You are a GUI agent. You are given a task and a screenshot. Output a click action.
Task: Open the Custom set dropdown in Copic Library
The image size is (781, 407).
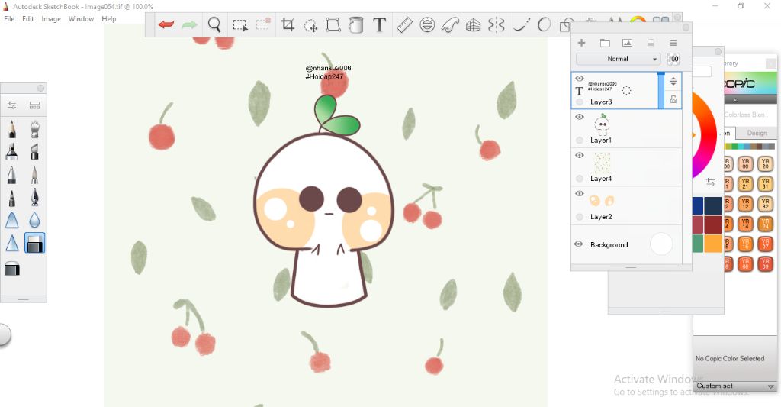click(734, 386)
